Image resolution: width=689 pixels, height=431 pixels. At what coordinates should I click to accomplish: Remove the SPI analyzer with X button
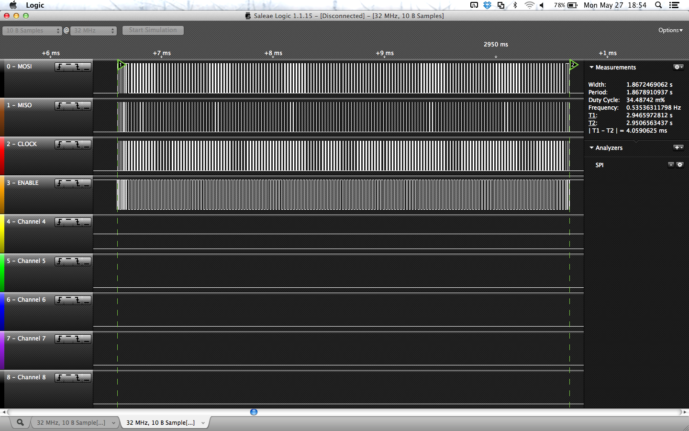point(671,165)
